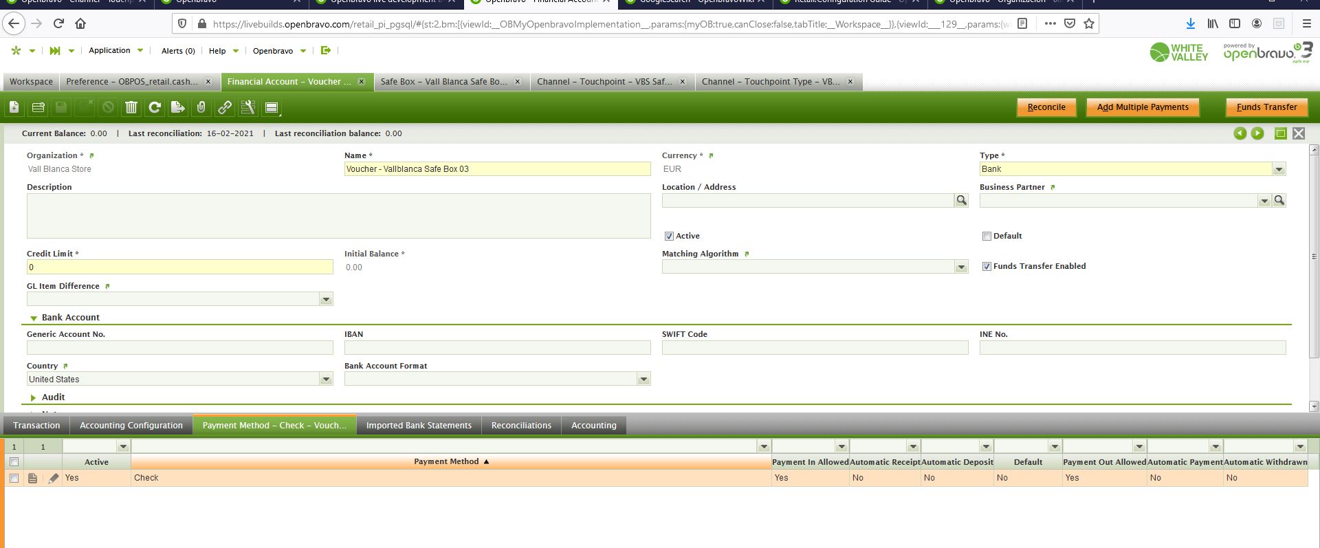Refresh the Financial Account record

click(155, 107)
